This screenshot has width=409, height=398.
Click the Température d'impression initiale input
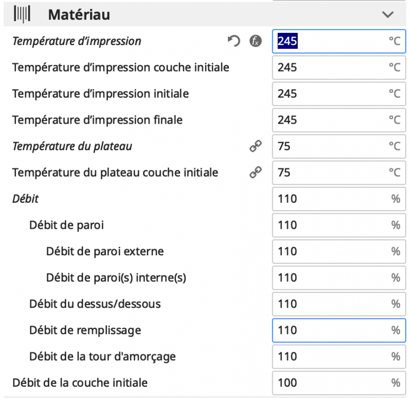(x=339, y=94)
